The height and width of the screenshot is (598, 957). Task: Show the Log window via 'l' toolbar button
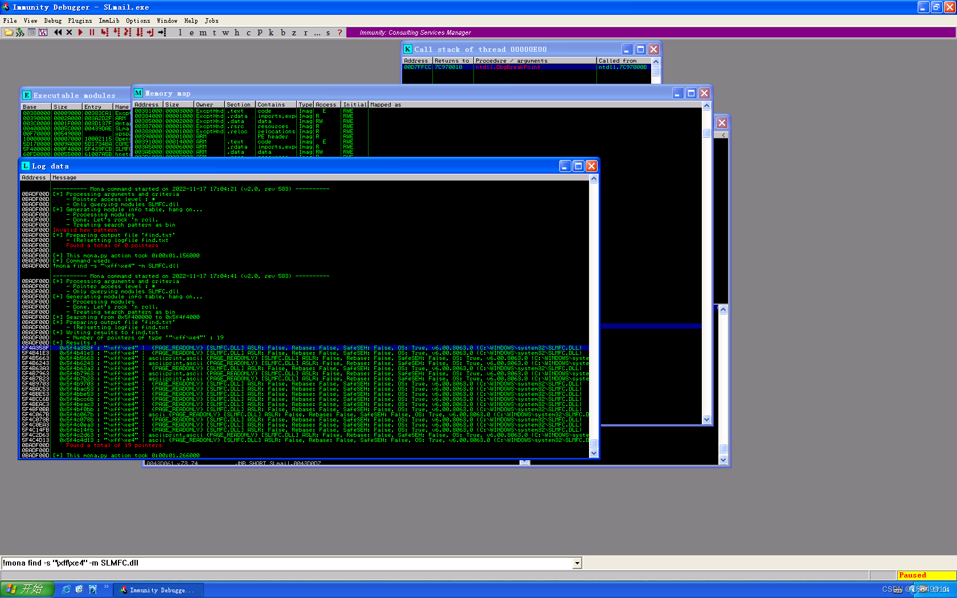(x=180, y=32)
